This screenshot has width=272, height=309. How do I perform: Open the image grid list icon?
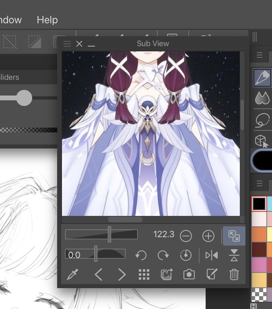[144, 274]
